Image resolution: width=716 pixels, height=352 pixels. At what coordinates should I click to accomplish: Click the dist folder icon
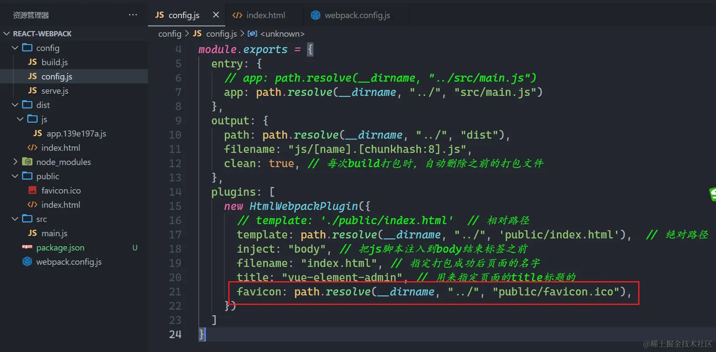[x=27, y=105]
